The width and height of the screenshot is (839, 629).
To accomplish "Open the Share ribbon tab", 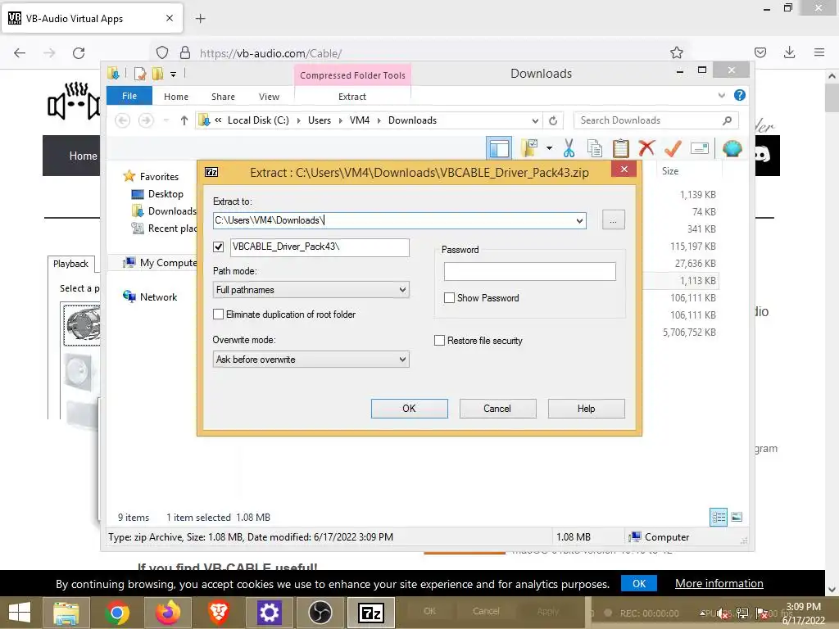I will pos(223,97).
